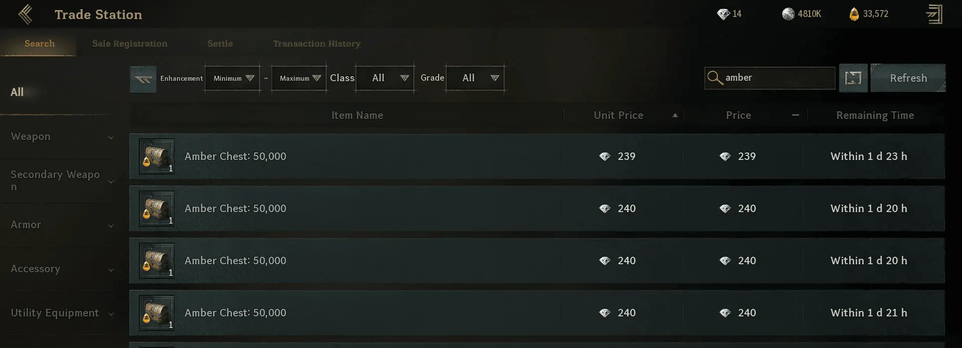
Task: Open the exit menu icon at top right
Action: pos(934,15)
